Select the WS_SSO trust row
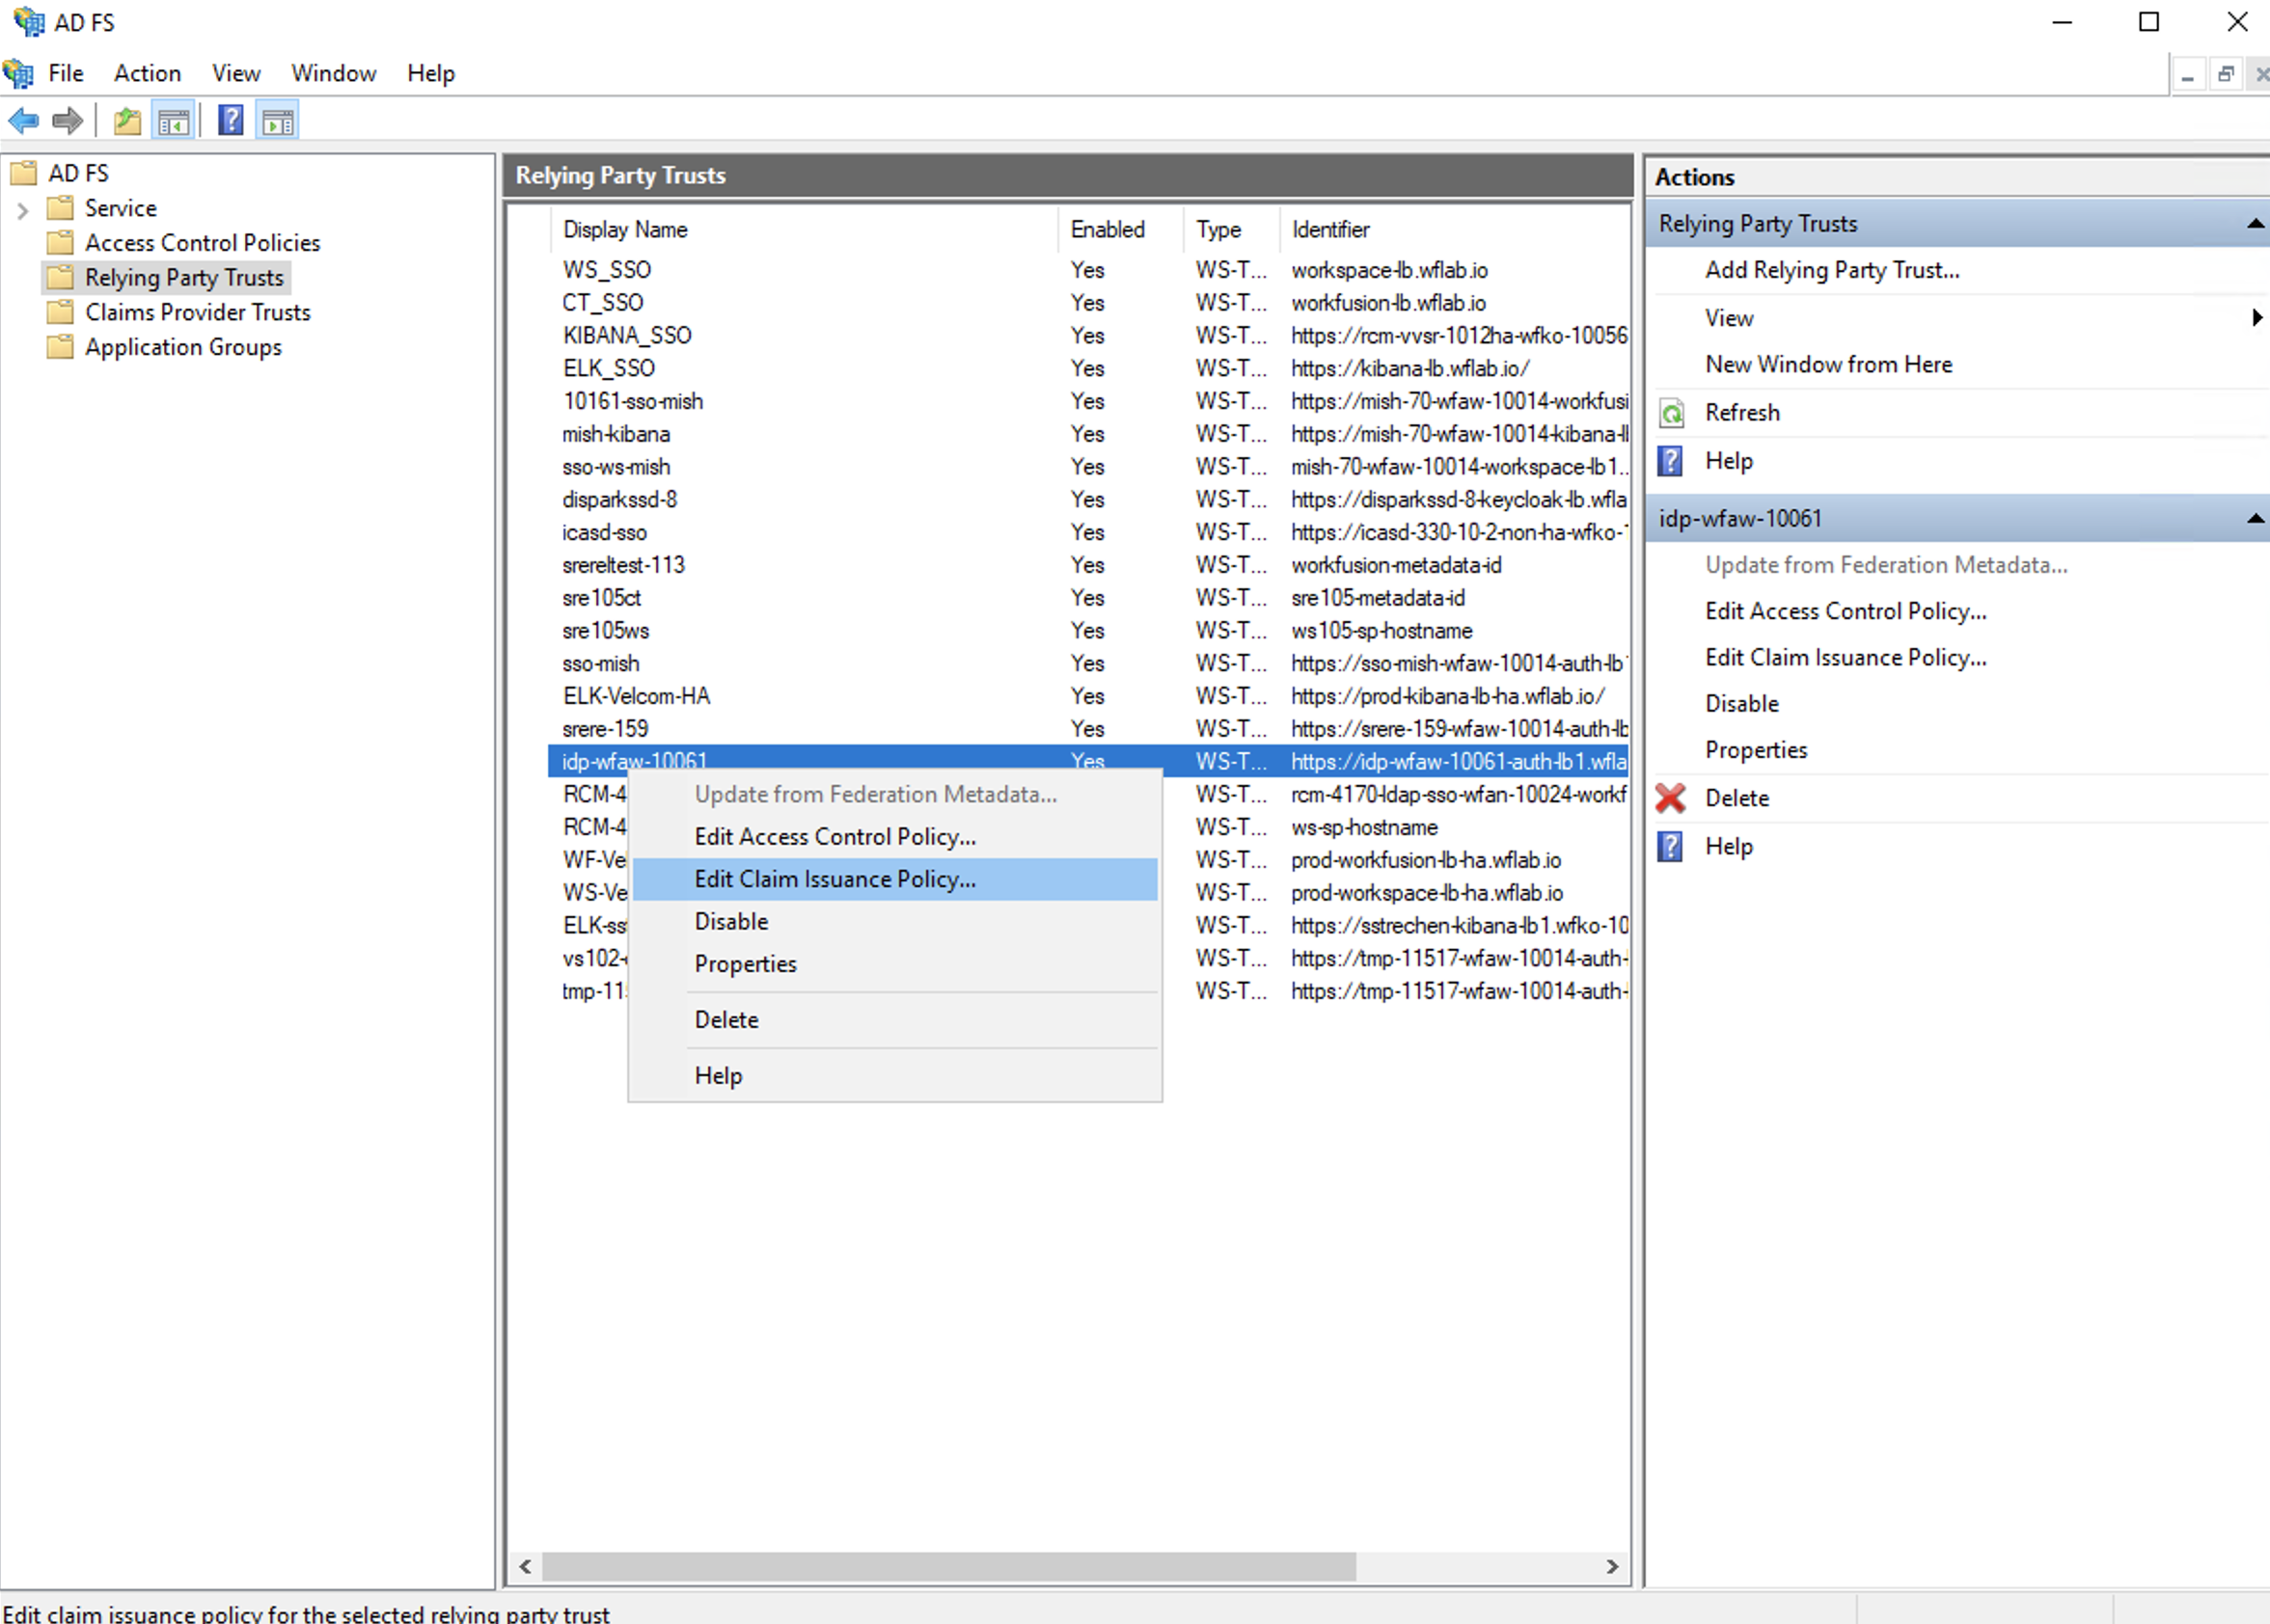The height and width of the screenshot is (1624, 2270). pyautogui.click(x=1088, y=270)
